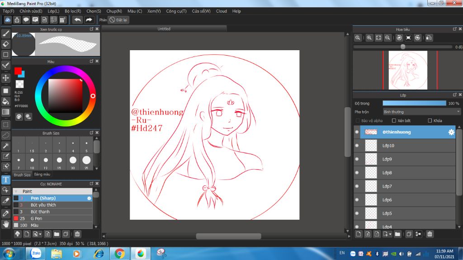Image resolution: width=463 pixels, height=260 pixels.
Task: Select the Eyedropper tool
Action: [x=5, y=213]
